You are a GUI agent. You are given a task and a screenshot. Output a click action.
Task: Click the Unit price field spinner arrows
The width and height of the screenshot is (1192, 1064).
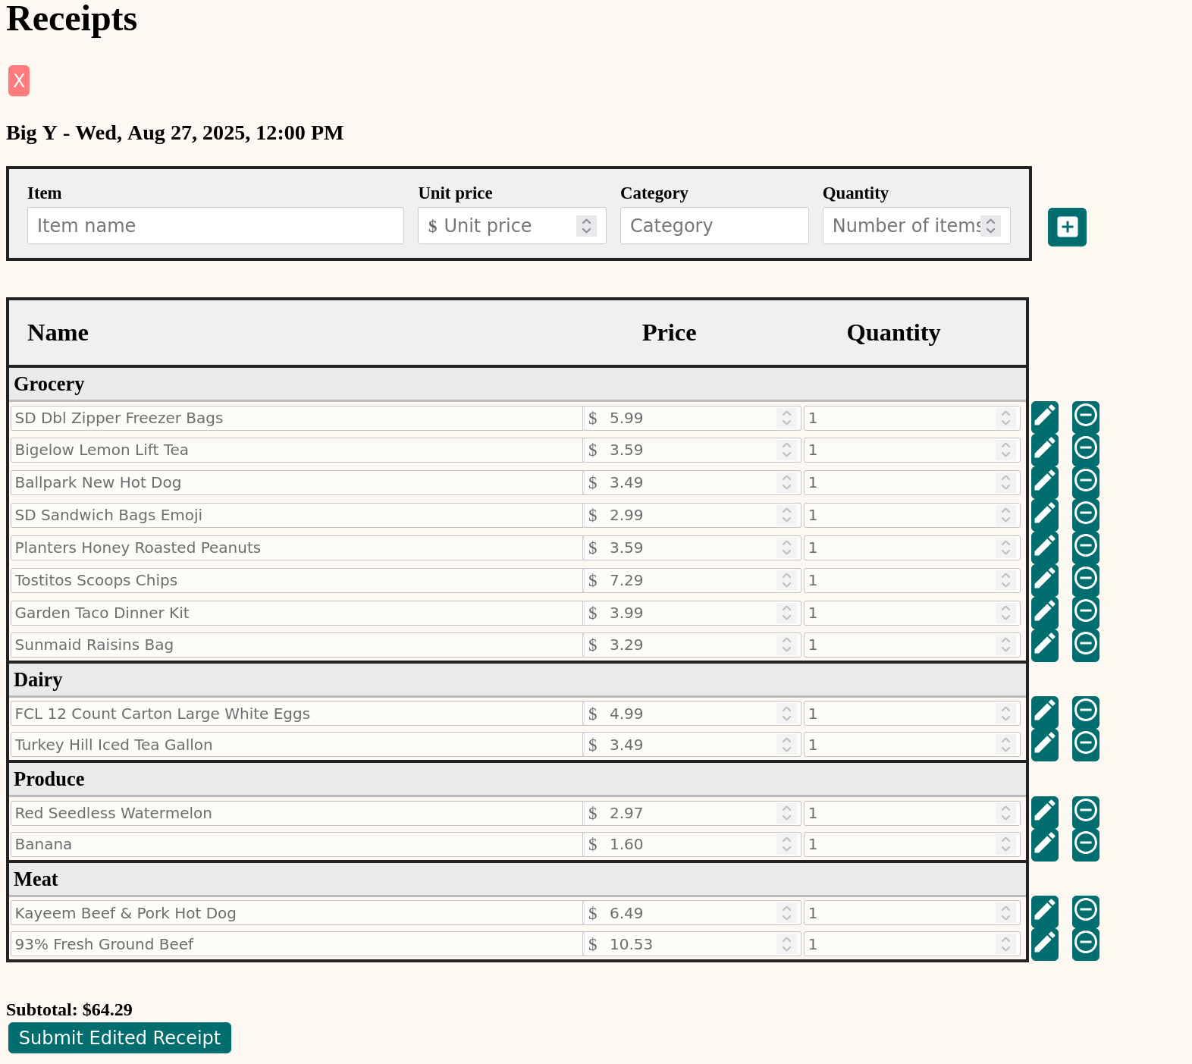point(586,226)
